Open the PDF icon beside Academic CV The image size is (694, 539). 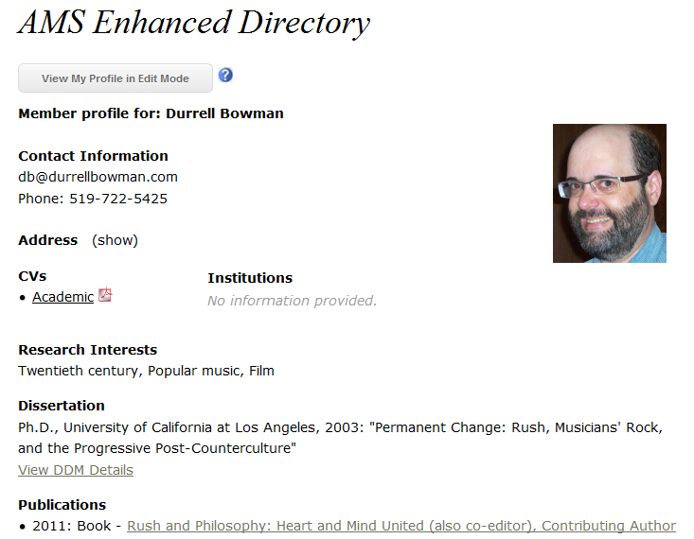105,295
